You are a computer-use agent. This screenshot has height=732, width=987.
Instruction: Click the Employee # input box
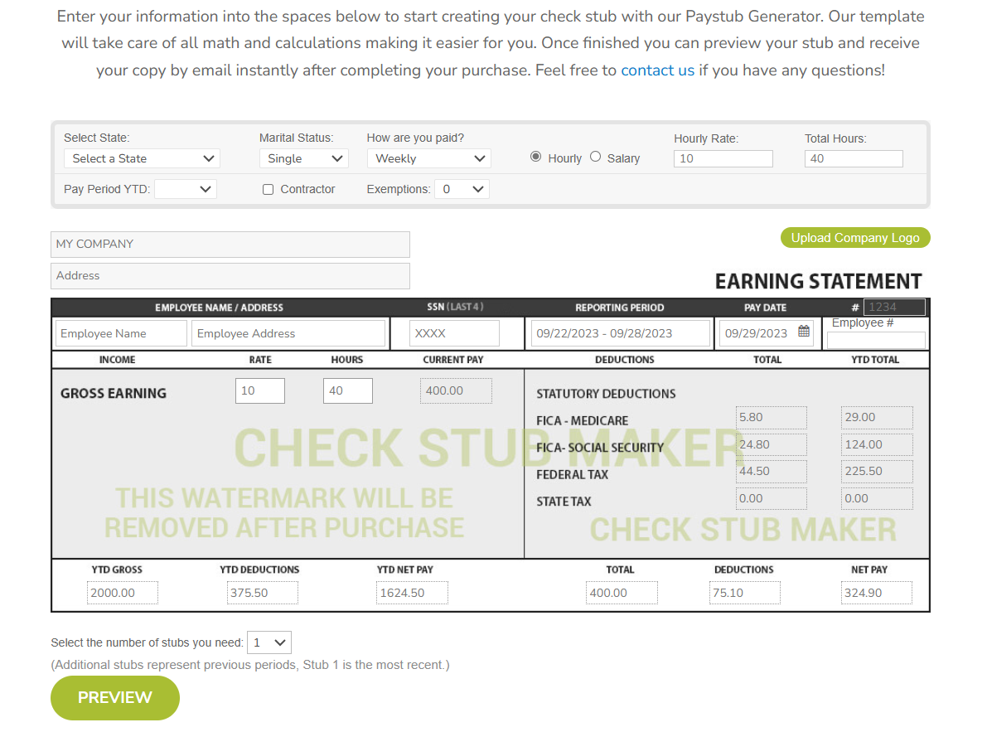(x=876, y=340)
